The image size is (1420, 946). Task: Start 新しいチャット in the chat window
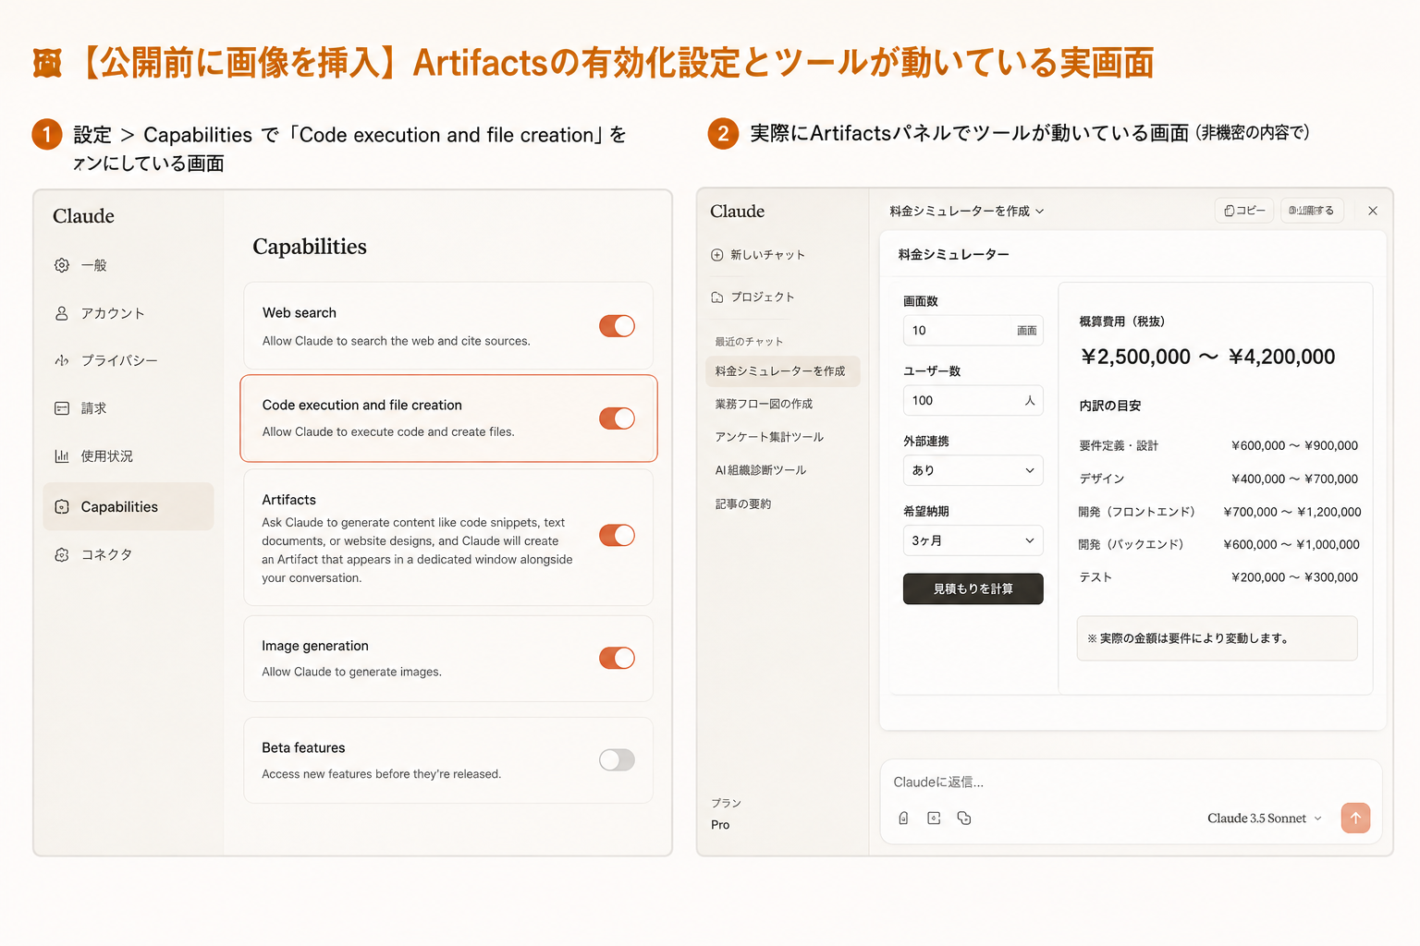pos(759,255)
